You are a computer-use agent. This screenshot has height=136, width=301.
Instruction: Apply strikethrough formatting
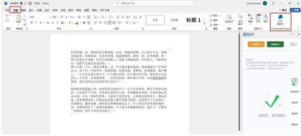click(48, 23)
